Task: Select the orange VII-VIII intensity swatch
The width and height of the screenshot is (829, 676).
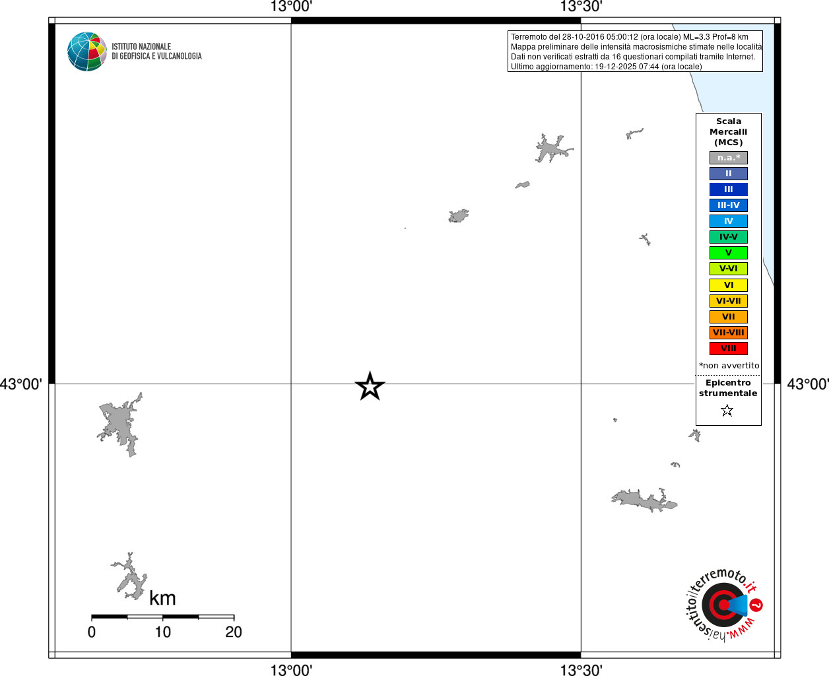Action: click(x=729, y=333)
